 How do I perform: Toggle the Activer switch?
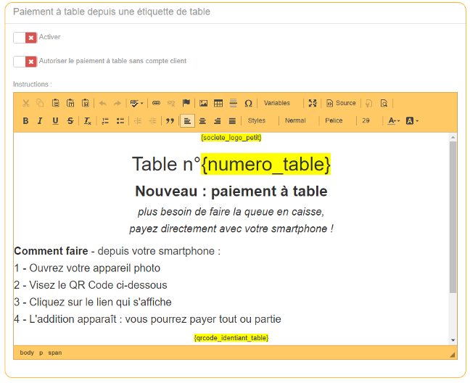tap(25, 37)
